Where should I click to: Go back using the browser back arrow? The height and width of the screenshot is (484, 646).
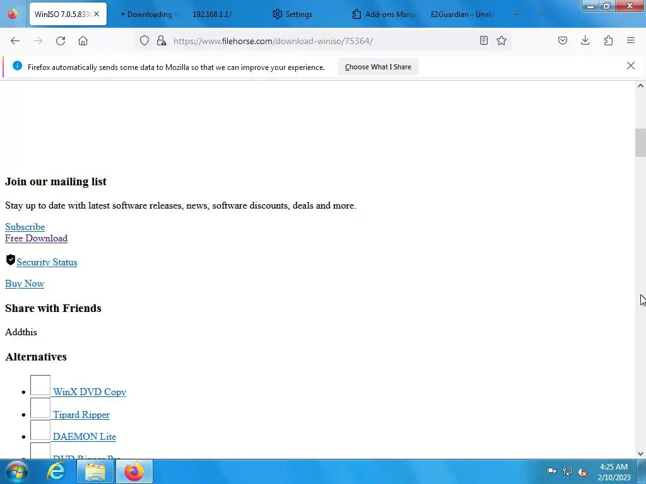pos(15,41)
